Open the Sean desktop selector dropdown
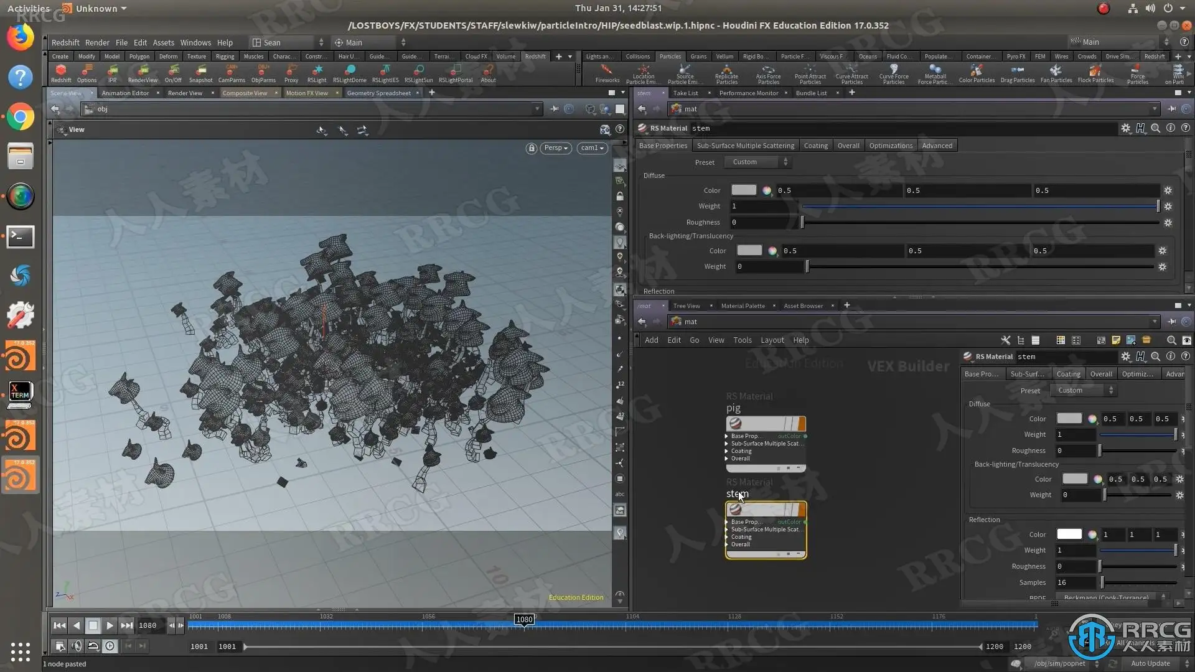1195x672 pixels. click(288, 42)
